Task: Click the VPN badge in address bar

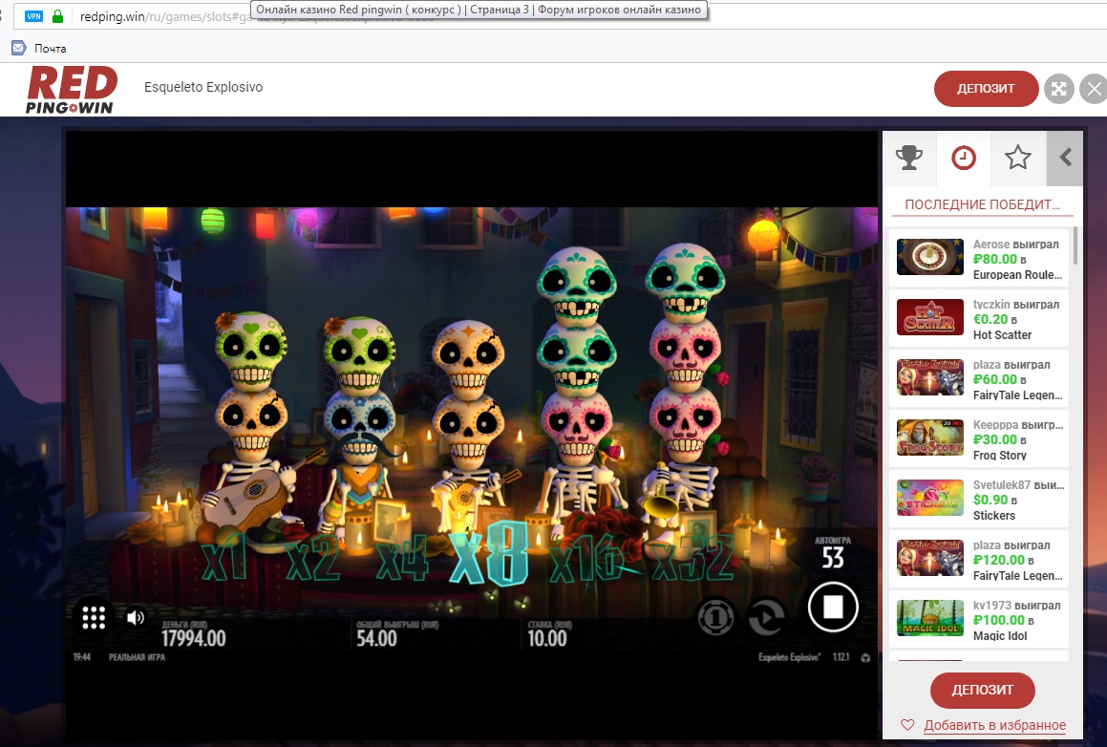Action: click(x=33, y=16)
